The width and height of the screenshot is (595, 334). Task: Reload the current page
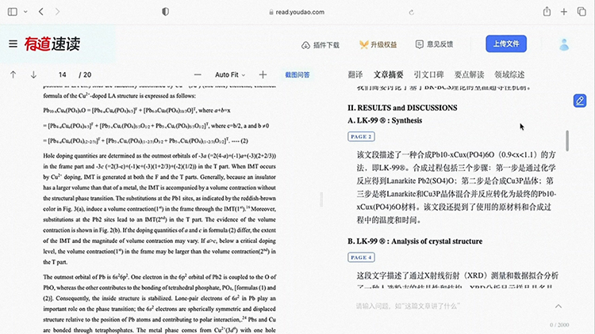(411, 12)
